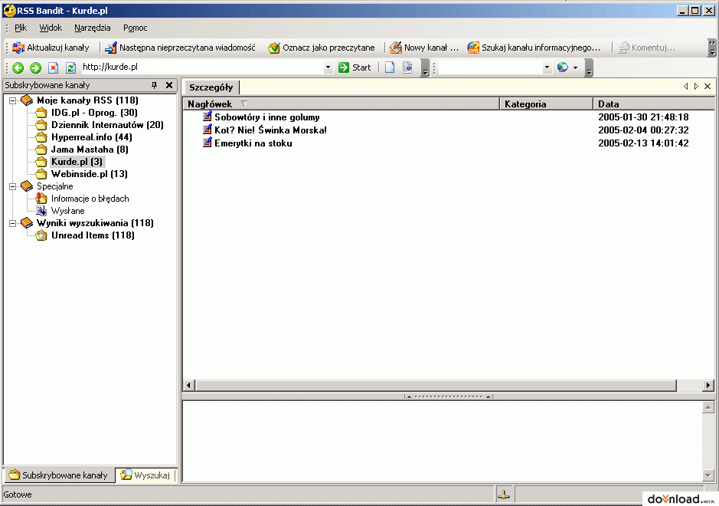Click the list scrollbar right arrow

pyautogui.click(x=708, y=385)
